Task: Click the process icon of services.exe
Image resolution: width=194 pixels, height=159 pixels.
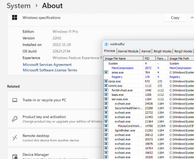Action: click(106, 99)
